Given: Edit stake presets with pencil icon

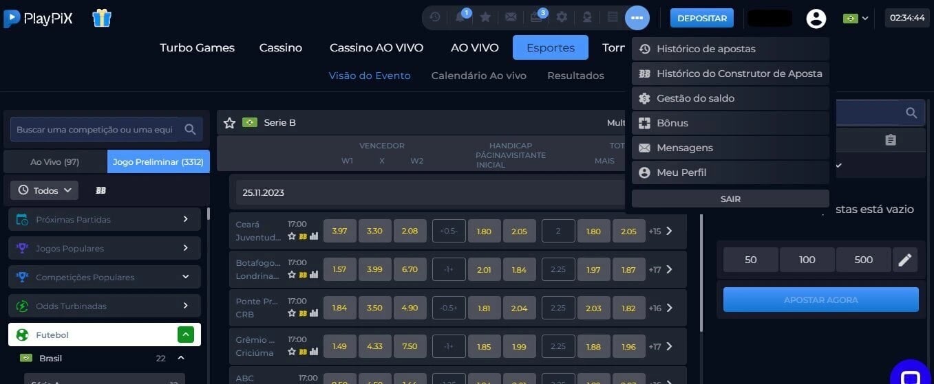Looking at the screenshot, I should coord(905,260).
